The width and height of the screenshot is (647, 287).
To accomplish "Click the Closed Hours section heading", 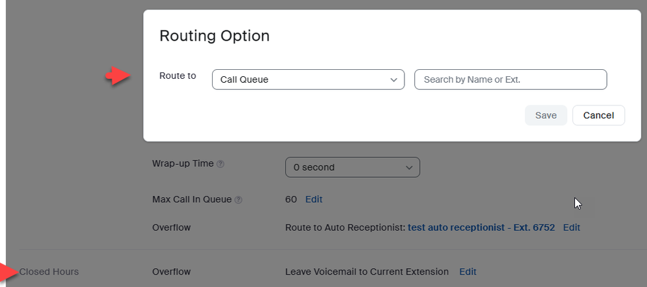I will click(49, 271).
